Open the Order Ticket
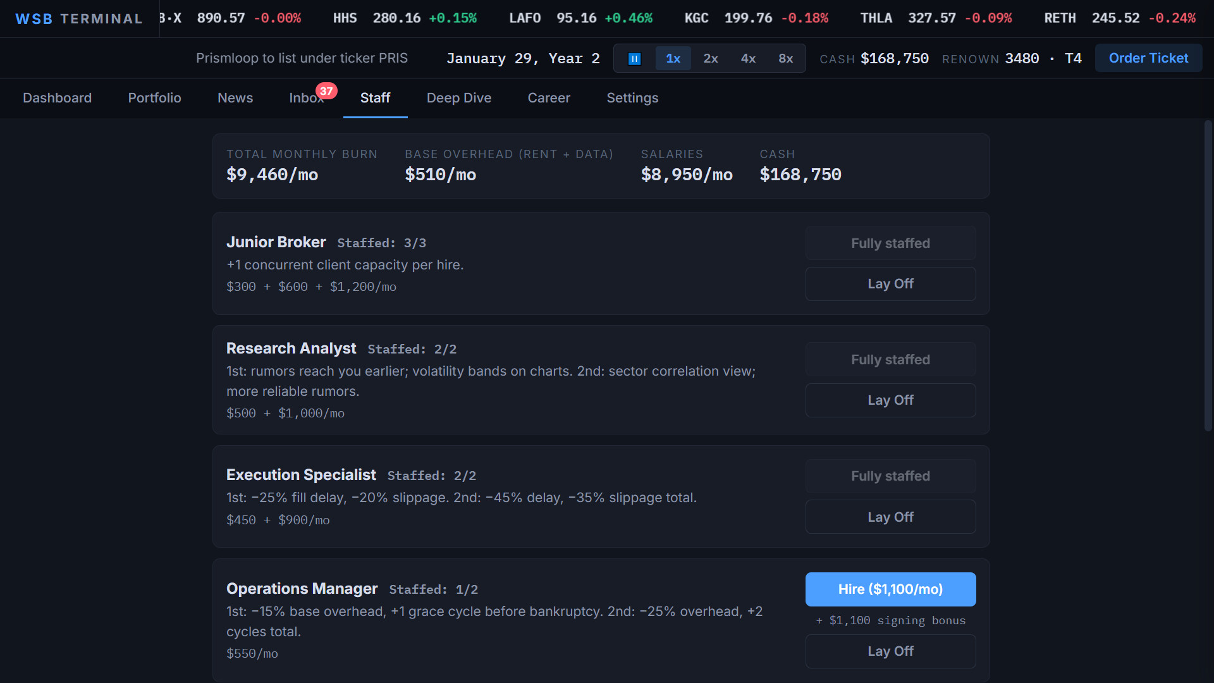The image size is (1214, 683). [x=1148, y=58]
